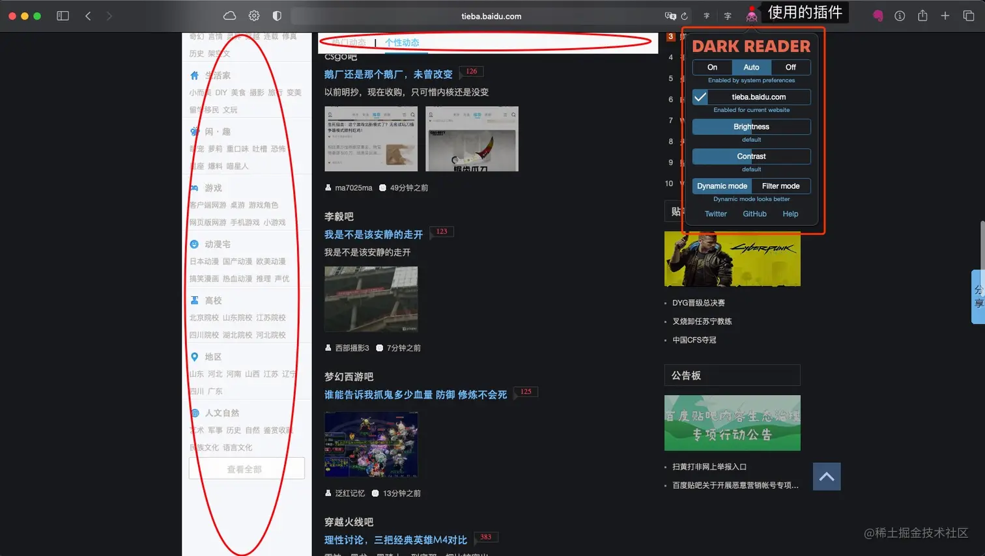
Task: Toggle the tieba.baidu.com site checkbox
Action: [700, 97]
